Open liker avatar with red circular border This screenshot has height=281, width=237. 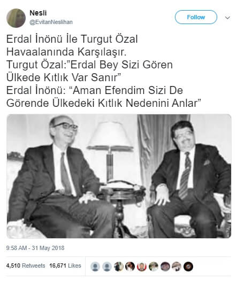(x=142, y=266)
